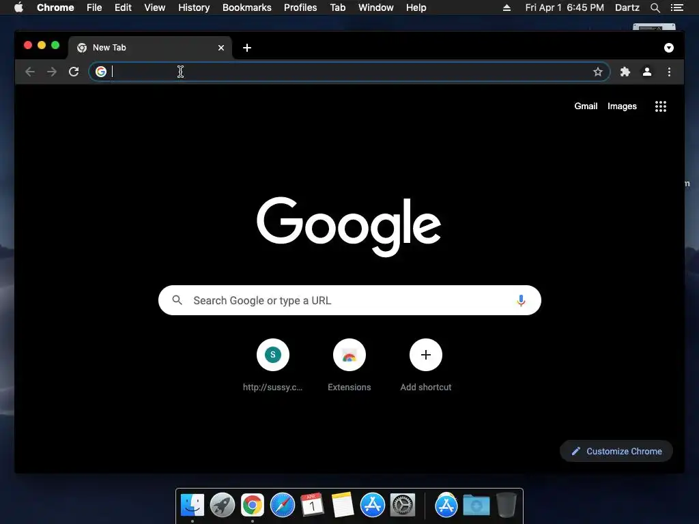Open a new tab with the plus button
This screenshot has height=524, width=699.
click(x=247, y=48)
